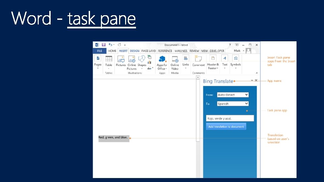The width and height of the screenshot is (324, 182).
Task: Select the INSERT ribbon tab
Action: [x=123, y=51]
